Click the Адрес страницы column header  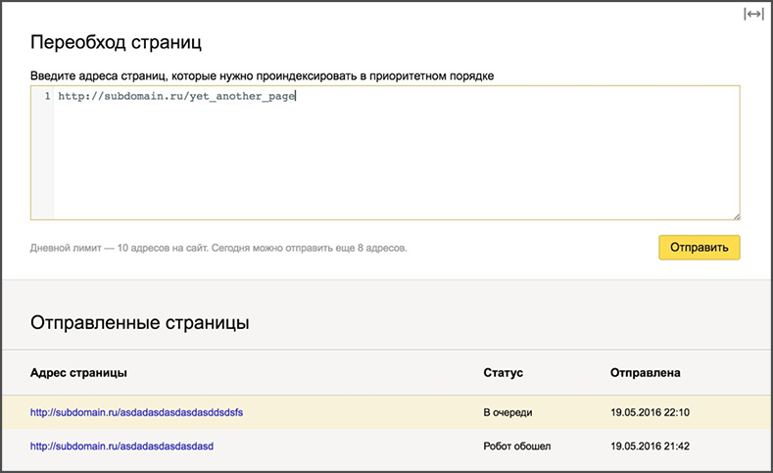pyautogui.click(x=78, y=373)
